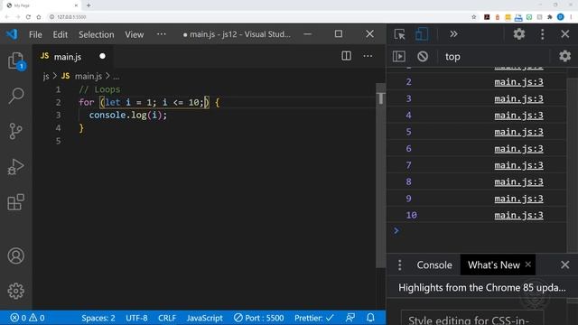Select the What's New drawer tab
Viewport: 578px width, 325px height.
pos(494,265)
